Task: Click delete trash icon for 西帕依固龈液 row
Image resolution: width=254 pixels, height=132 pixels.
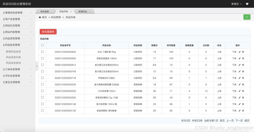Action: pyautogui.click(x=243, y=58)
